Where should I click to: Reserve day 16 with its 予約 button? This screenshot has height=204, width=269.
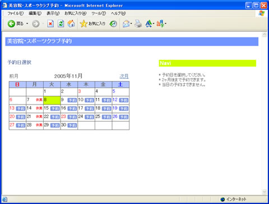coord(72,108)
